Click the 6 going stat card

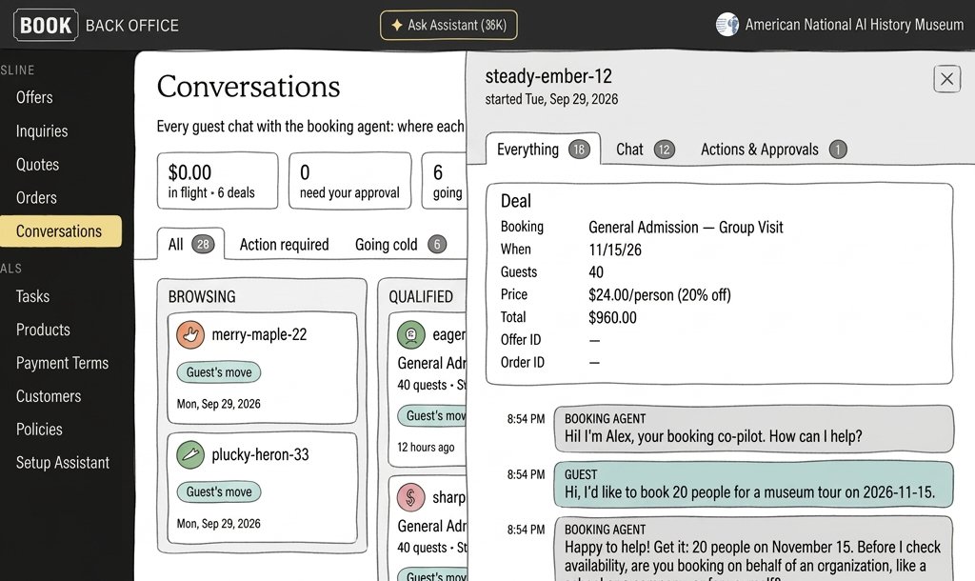pos(444,180)
